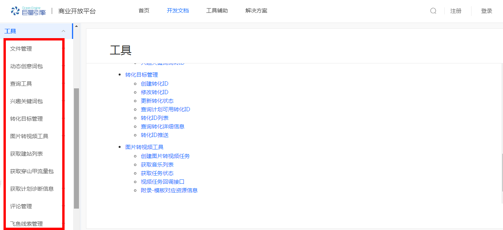Expand 动态创意词包 sidebar item
503x230 pixels.
[26, 66]
